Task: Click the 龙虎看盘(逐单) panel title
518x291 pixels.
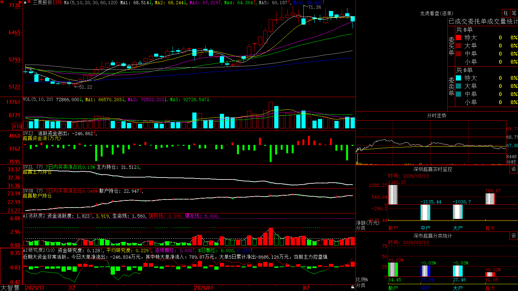Action: (x=436, y=13)
